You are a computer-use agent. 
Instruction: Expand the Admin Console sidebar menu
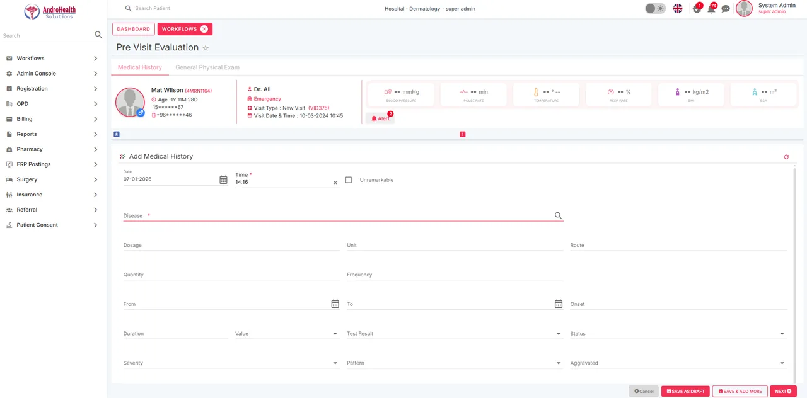(52, 74)
